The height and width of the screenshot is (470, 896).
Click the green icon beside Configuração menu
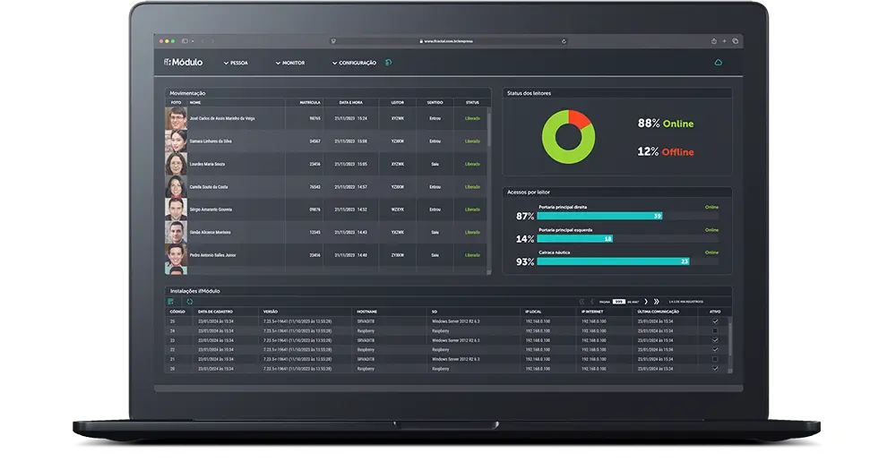(388, 63)
